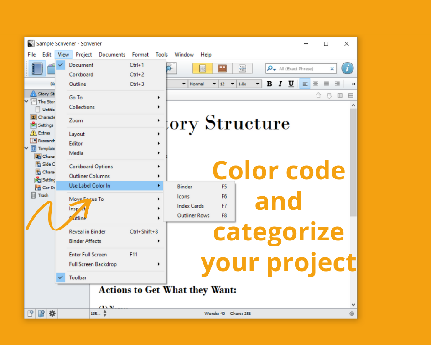Open Outliner Columns submenu
The width and height of the screenshot is (431, 345).
tap(110, 176)
